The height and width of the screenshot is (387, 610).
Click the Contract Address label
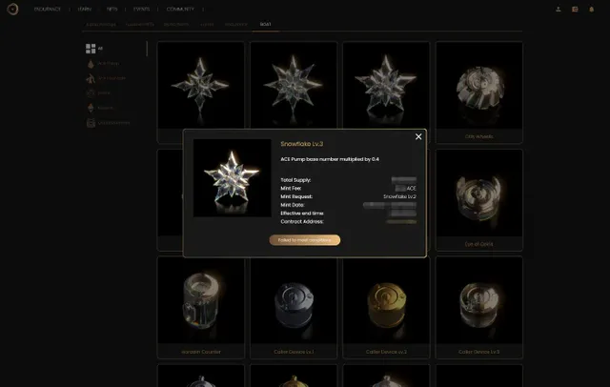coord(302,222)
